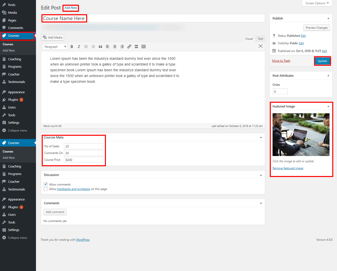Click the insert link icon
This screenshot has width=337, height=271.
129,47
